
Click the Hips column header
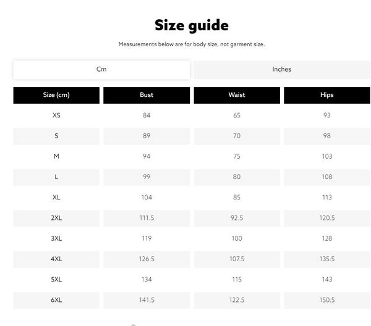(327, 95)
